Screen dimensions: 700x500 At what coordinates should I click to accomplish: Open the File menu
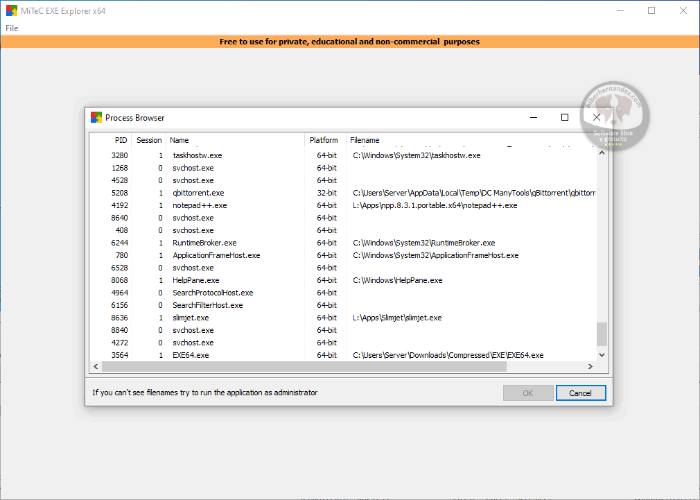pyautogui.click(x=12, y=28)
